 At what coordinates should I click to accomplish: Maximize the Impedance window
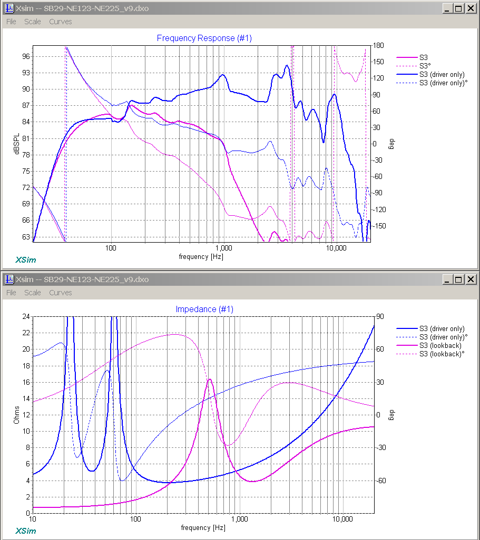(x=458, y=279)
